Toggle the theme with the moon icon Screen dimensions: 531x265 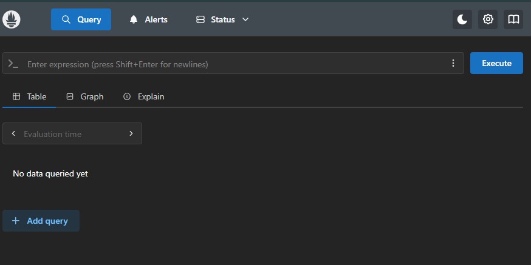tap(462, 19)
